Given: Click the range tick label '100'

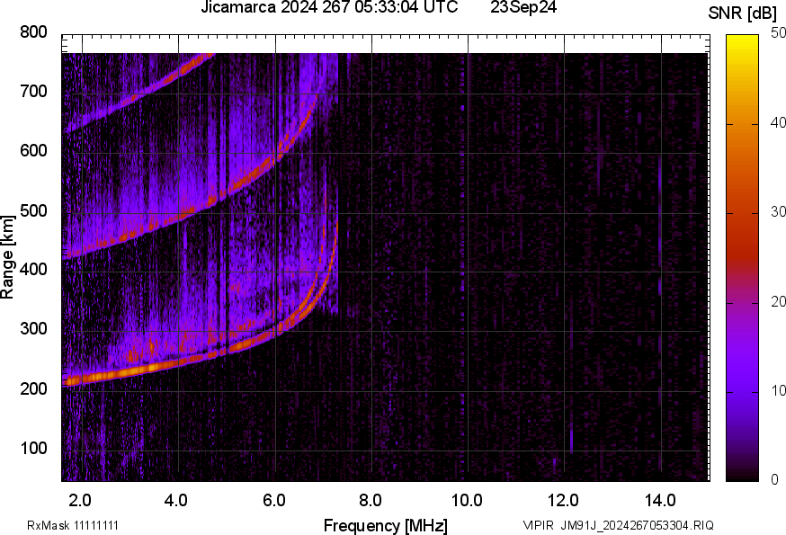Looking at the screenshot, I should coord(33,449).
